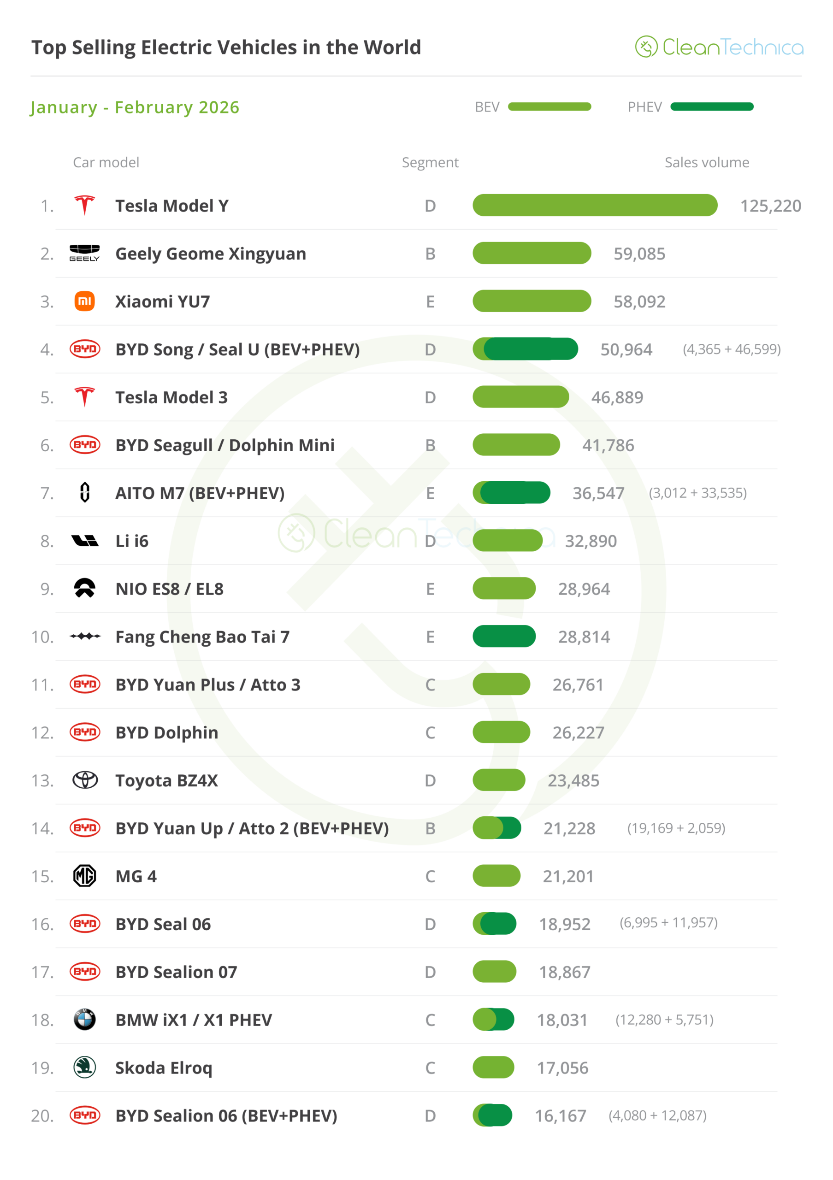The image size is (833, 1180).
Task: Click the Fang Cheng Bao logo
Action: coord(85,636)
